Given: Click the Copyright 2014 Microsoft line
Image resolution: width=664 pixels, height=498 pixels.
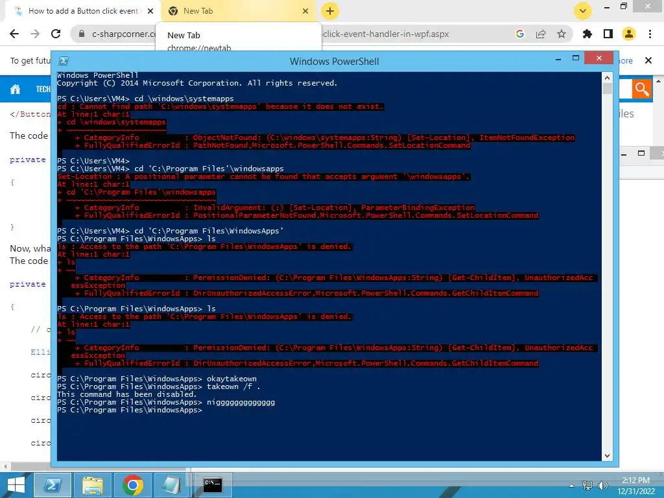Looking at the screenshot, I should [x=197, y=83].
